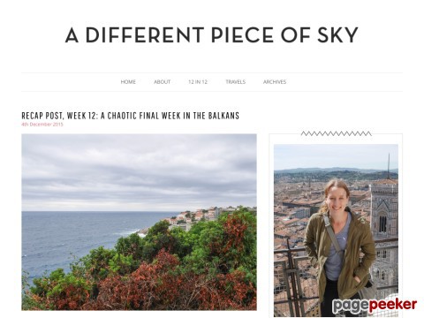This screenshot has height=318, width=424.
Task: Click the cloudy sky in the featured photo
Action: click(139, 170)
